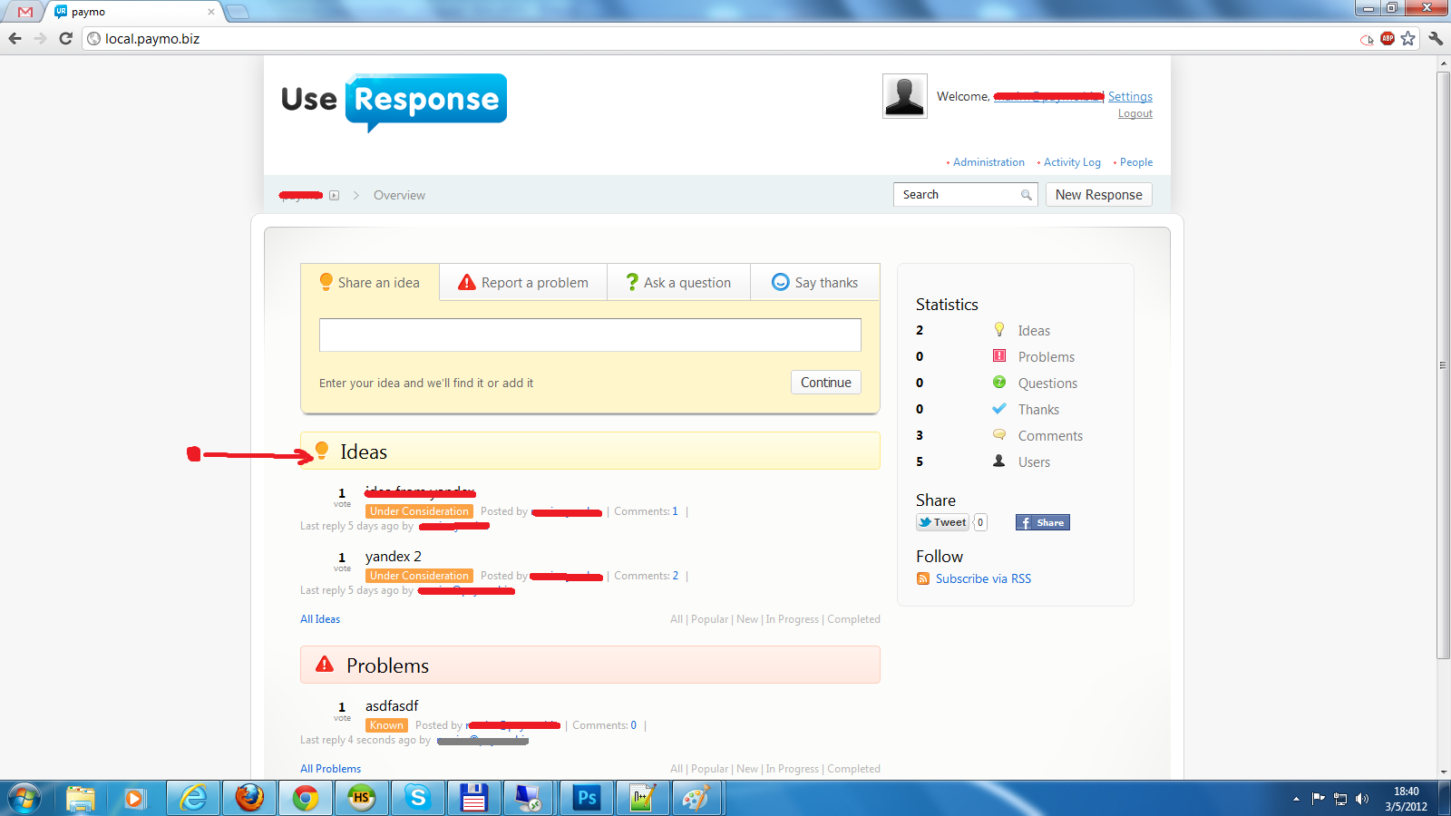Screen dimensions: 1451x816
Task: Select the Ask a question tab
Action: point(678,283)
